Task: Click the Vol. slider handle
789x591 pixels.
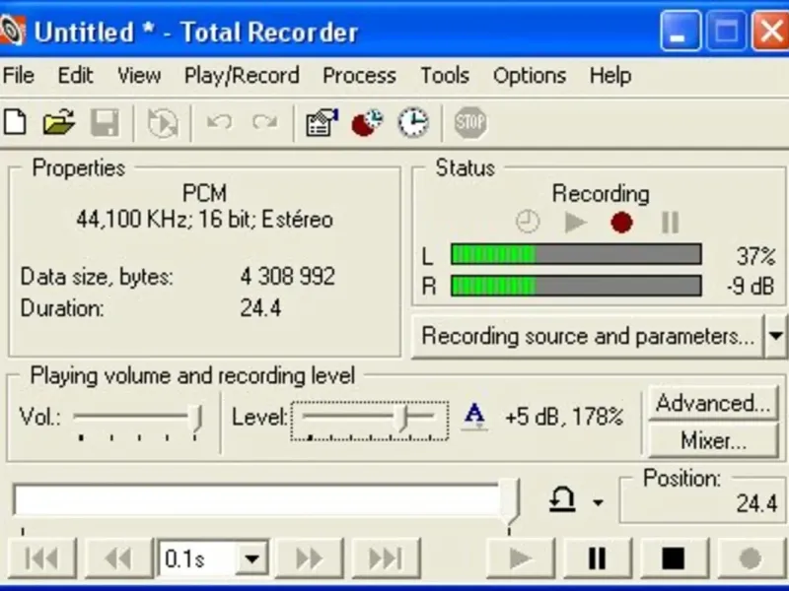Action: [x=196, y=418]
